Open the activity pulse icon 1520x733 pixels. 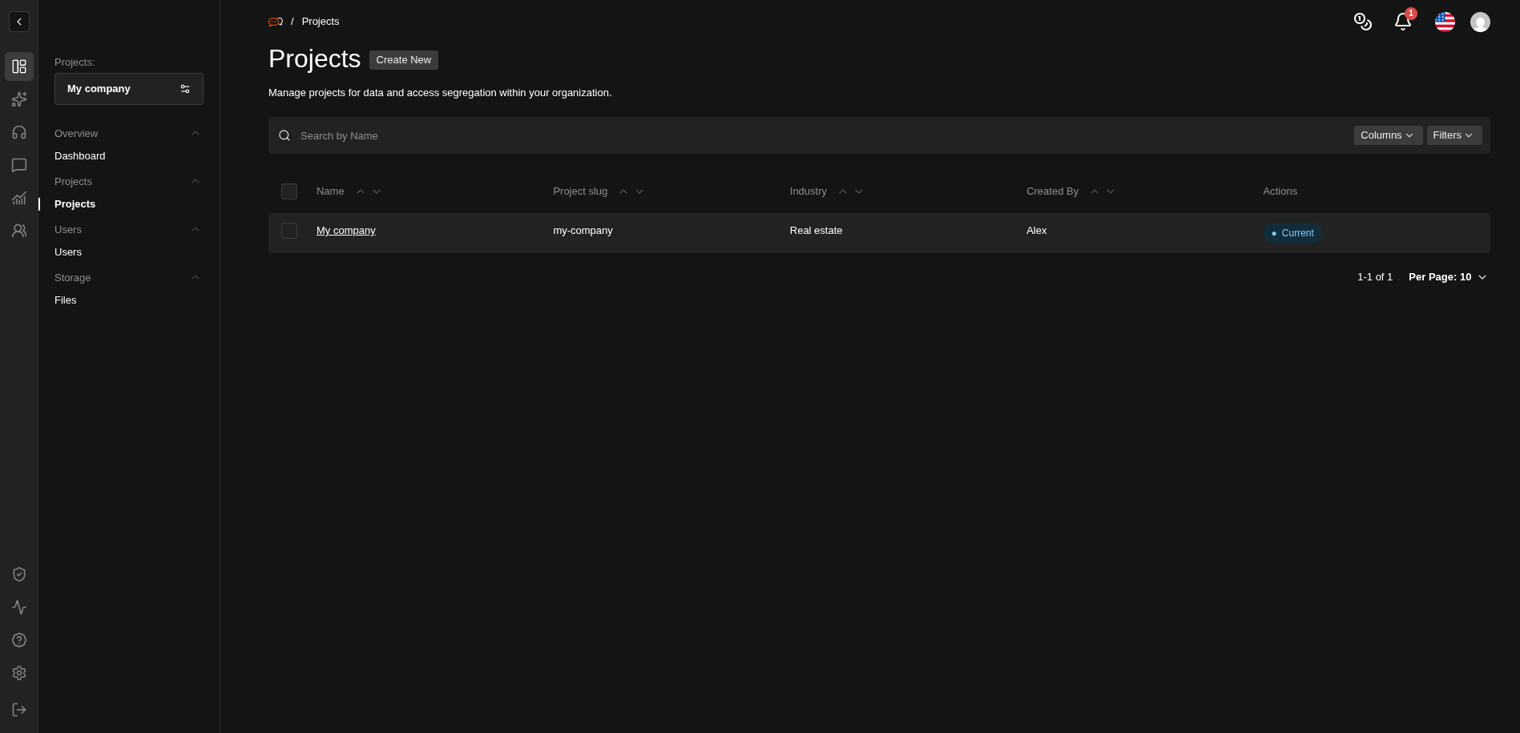(19, 607)
